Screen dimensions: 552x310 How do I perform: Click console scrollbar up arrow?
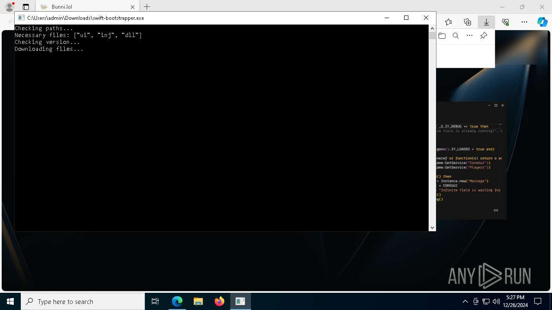click(432, 28)
